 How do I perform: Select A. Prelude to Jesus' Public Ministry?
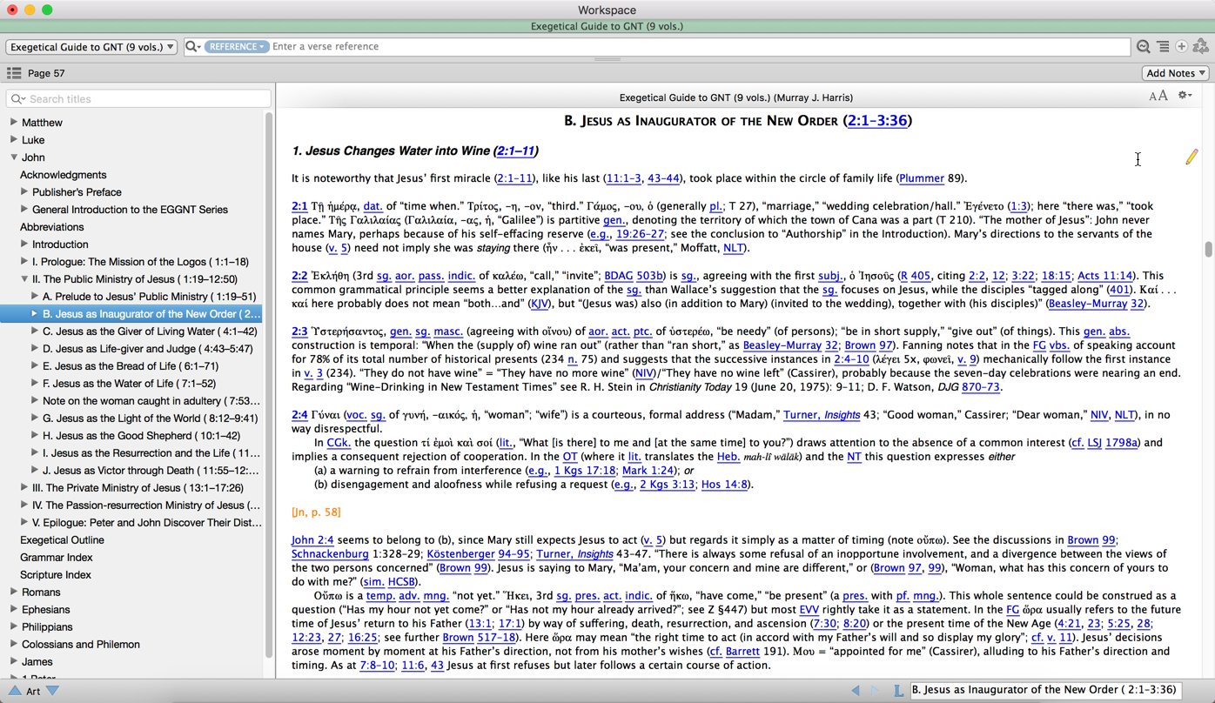[150, 297]
